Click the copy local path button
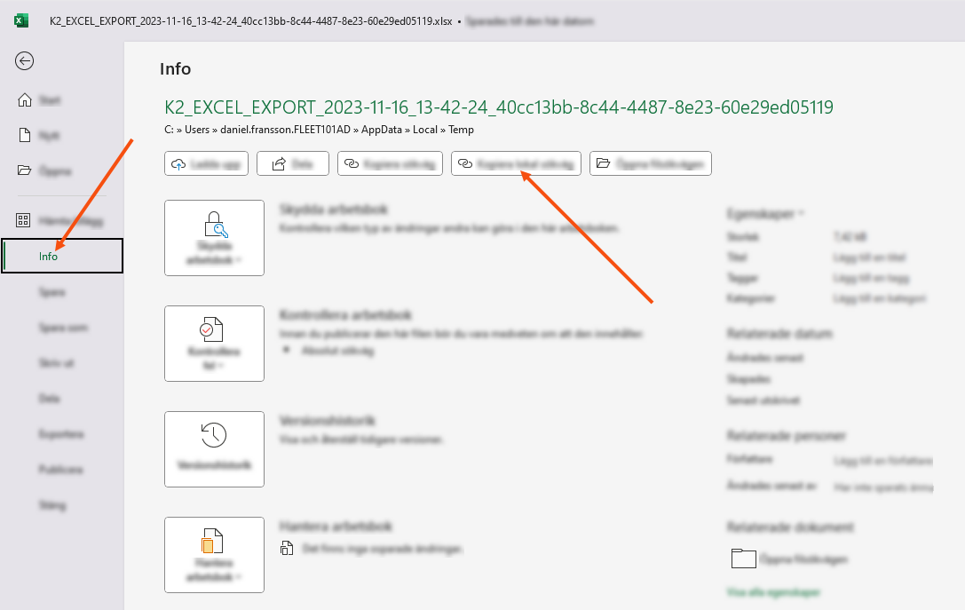This screenshot has width=965, height=610. (517, 163)
